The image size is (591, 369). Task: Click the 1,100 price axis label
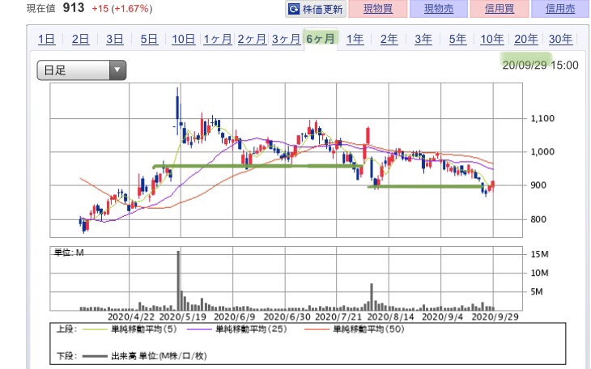pos(542,118)
